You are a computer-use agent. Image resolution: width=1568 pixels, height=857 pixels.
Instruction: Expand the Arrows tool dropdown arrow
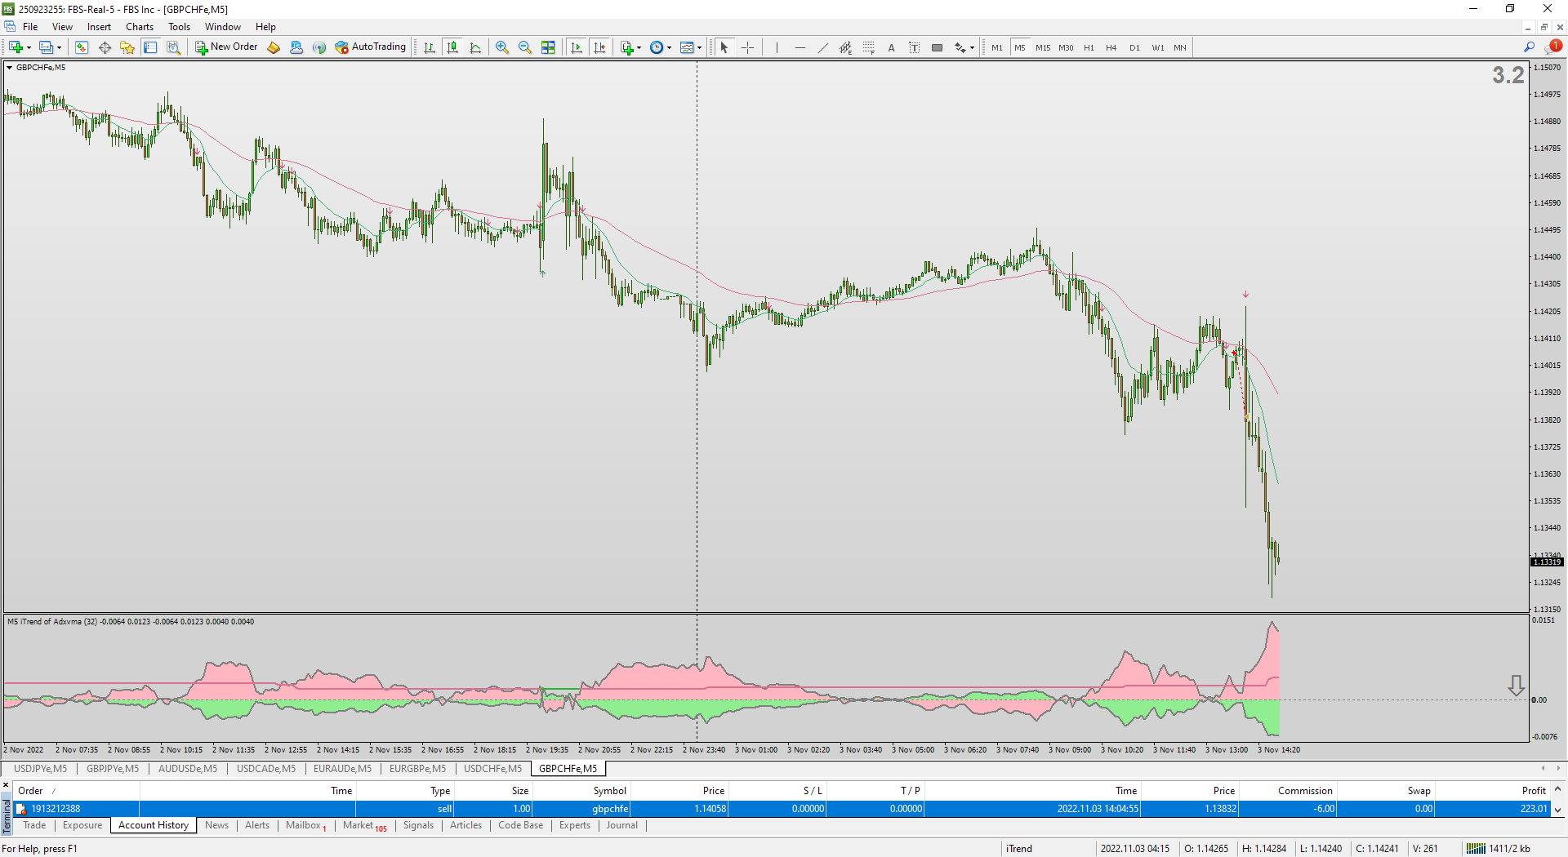click(972, 47)
